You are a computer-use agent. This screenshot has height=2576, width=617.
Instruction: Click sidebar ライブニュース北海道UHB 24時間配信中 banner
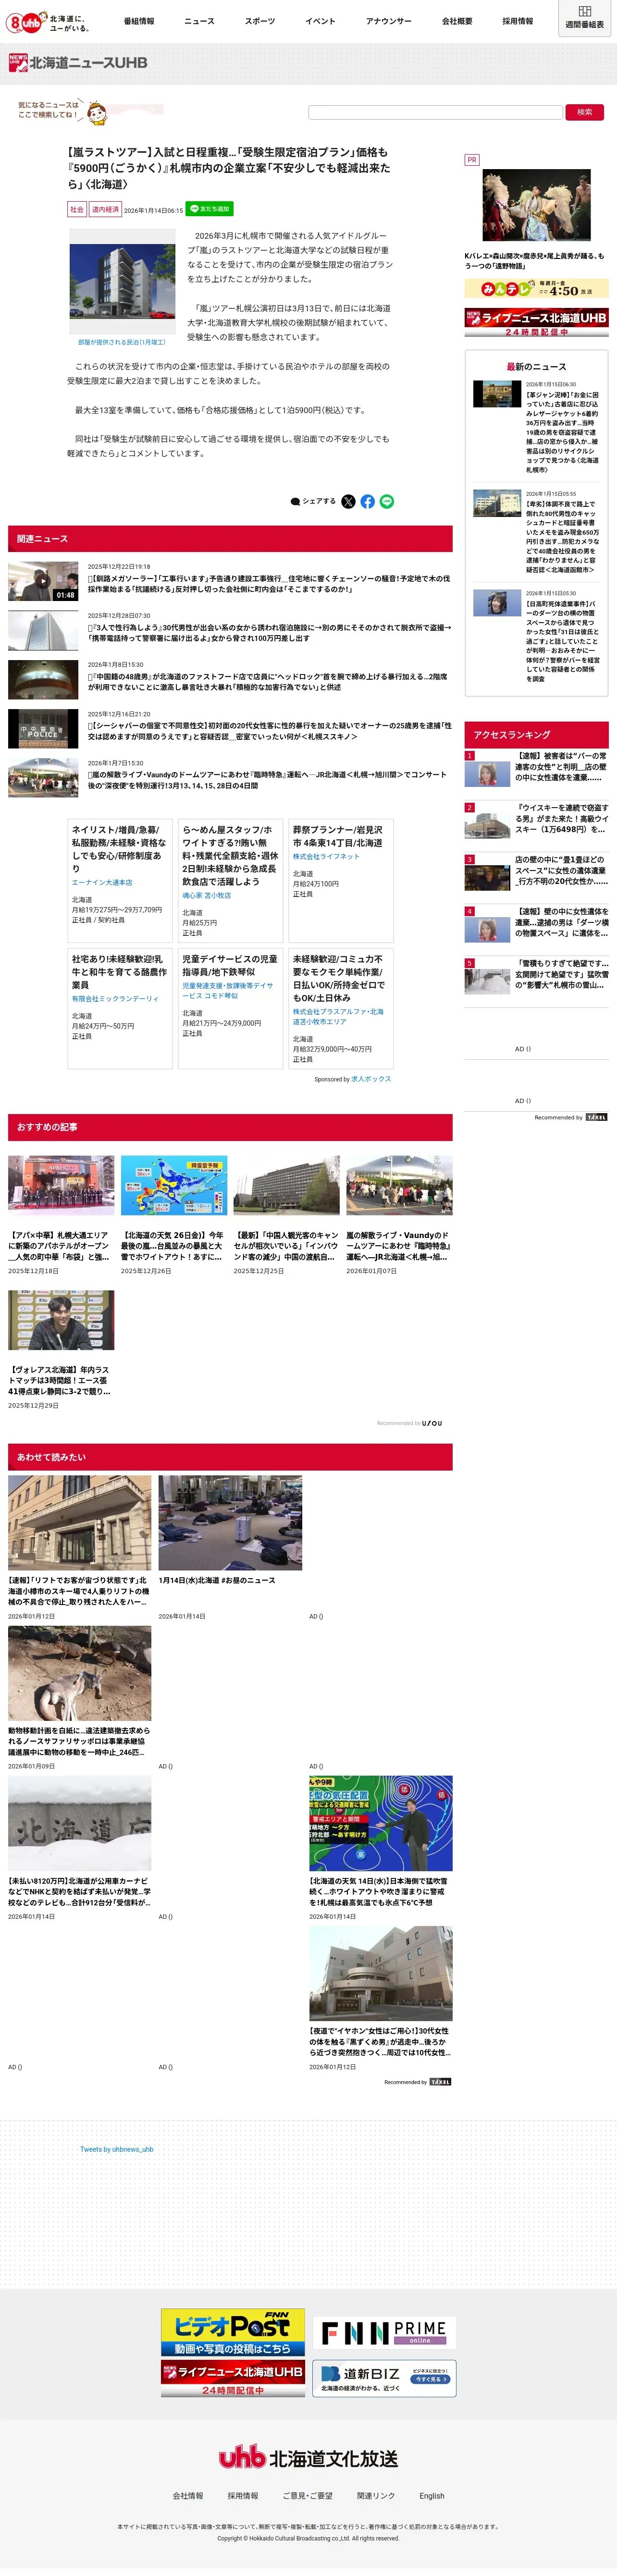(x=536, y=322)
